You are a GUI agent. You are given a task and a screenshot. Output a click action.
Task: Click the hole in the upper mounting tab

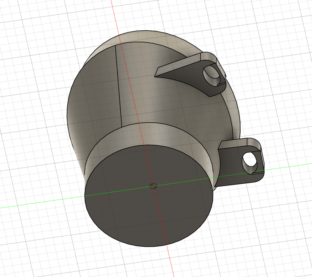[210, 73]
